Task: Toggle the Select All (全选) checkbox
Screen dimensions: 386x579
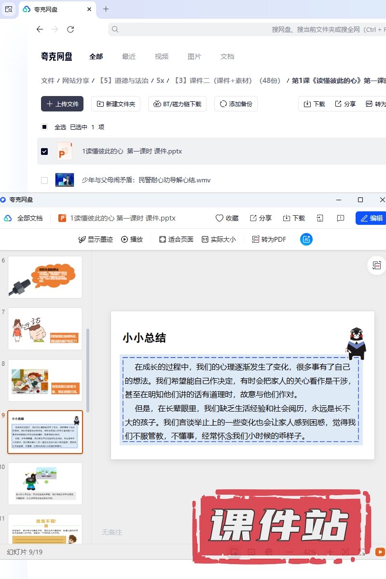Action: (x=44, y=127)
